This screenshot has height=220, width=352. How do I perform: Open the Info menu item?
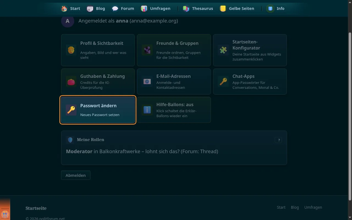coord(276,9)
